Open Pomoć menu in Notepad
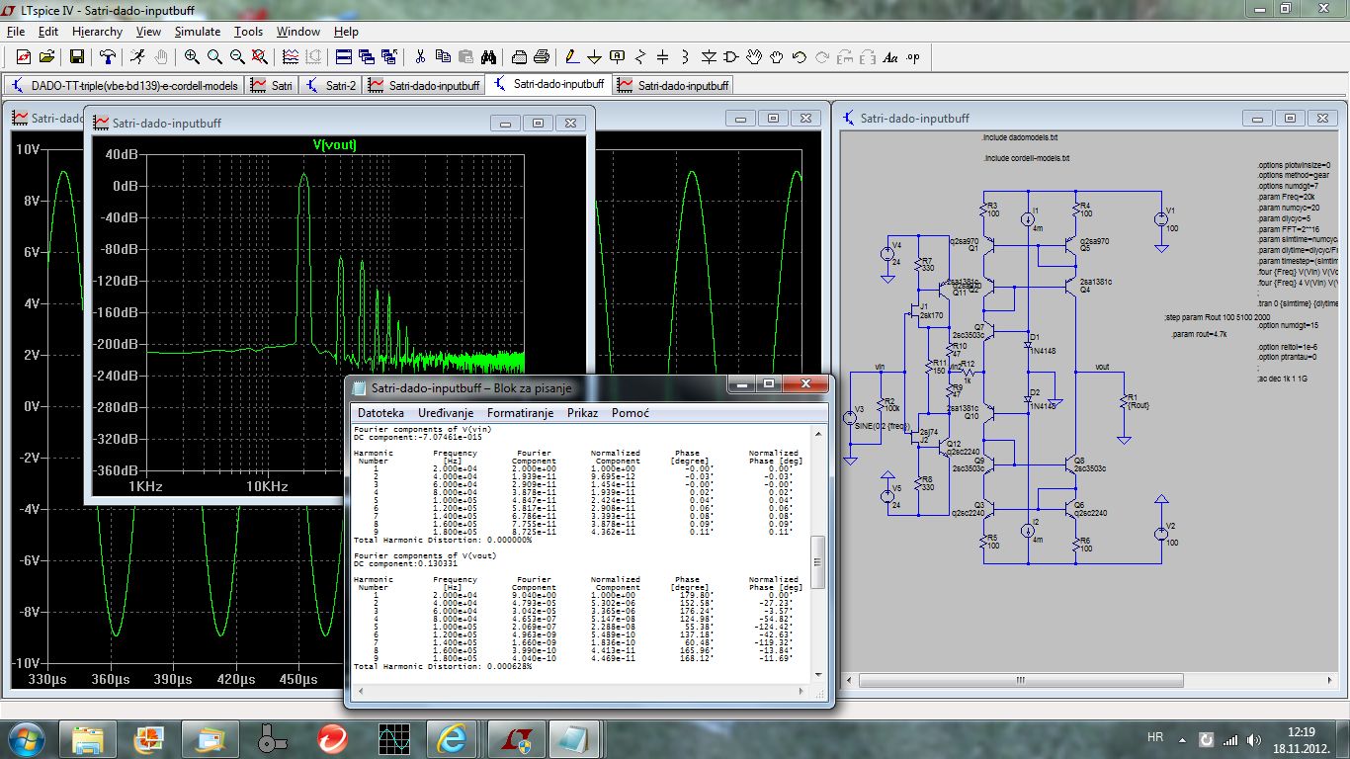The width and height of the screenshot is (1350, 759). [630, 412]
